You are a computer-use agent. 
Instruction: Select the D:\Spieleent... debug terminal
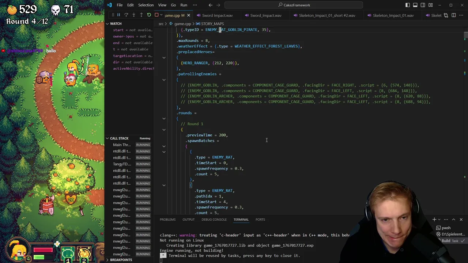(450, 234)
